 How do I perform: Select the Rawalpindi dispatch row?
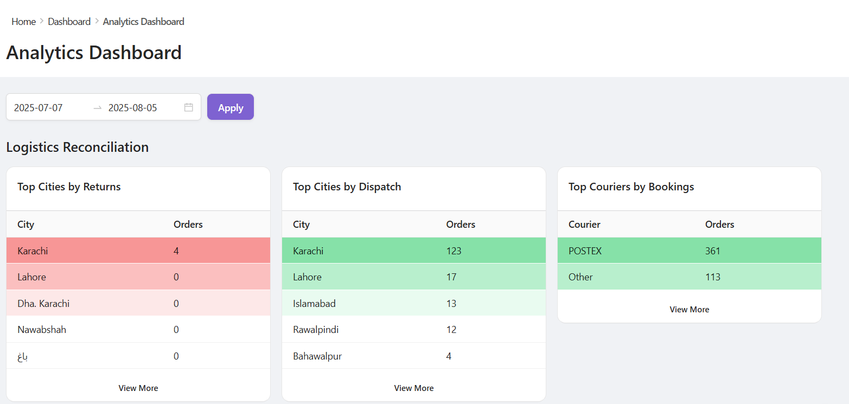(x=414, y=330)
